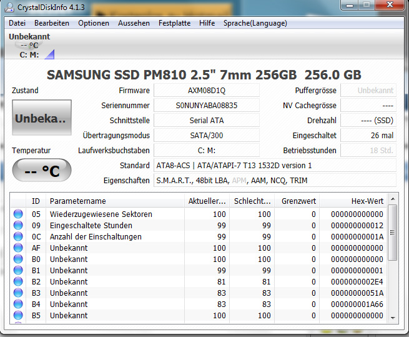Click hex value 000000001A66
409x337 pixels.
357,304
